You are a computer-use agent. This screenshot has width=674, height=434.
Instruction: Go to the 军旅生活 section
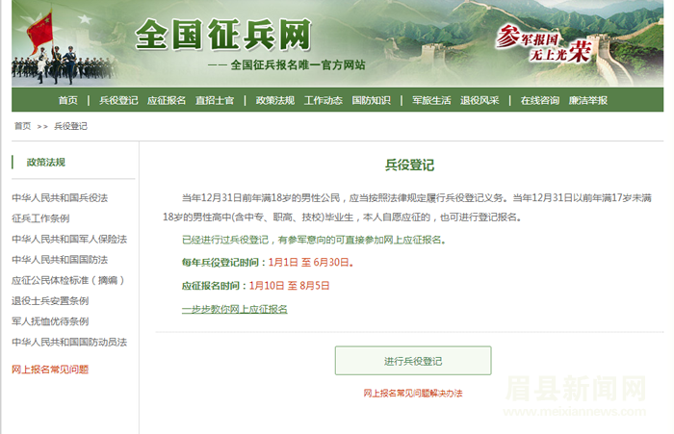coord(431,100)
